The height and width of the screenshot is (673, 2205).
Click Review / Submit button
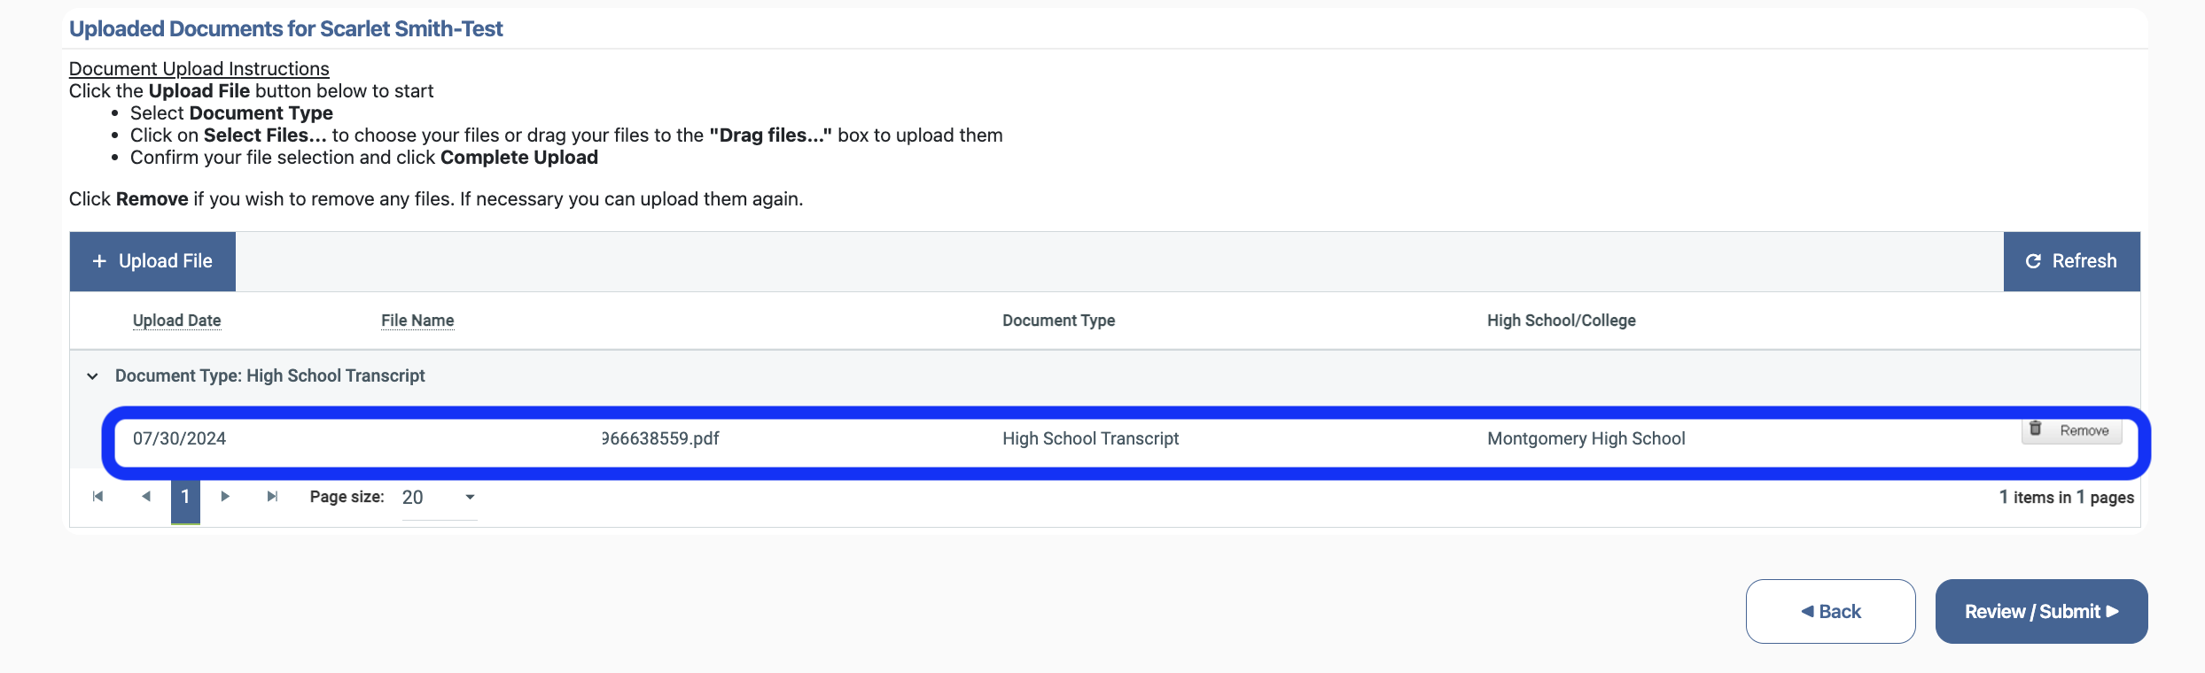point(2041,611)
